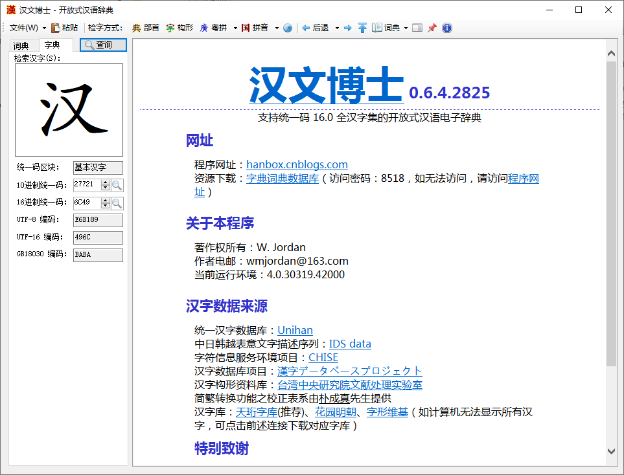Screen dimensions: 624x475
Task: Click the 漢 app icon in title bar
Action: (11, 10)
